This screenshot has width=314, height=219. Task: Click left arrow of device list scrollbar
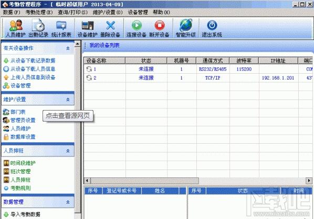[87, 181]
